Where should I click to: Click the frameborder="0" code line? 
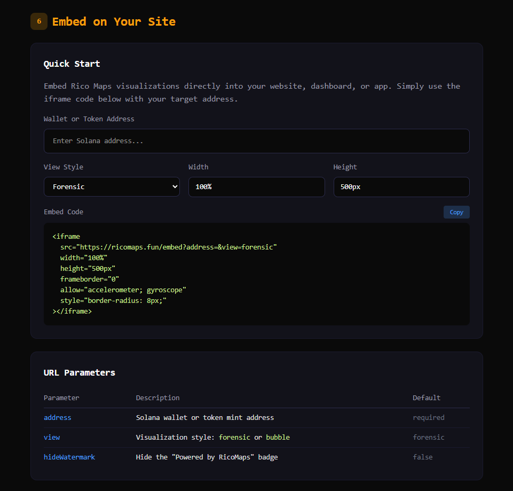pos(90,279)
